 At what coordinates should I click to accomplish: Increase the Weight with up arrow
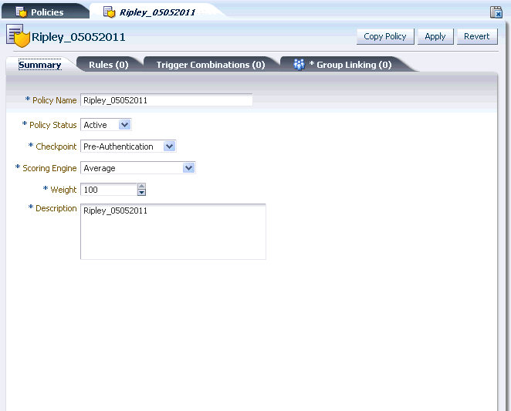coord(141,187)
